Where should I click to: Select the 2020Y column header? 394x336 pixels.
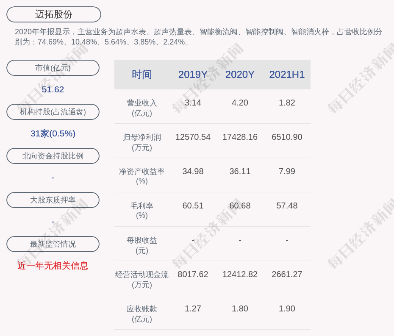pyautogui.click(x=240, y=75)
